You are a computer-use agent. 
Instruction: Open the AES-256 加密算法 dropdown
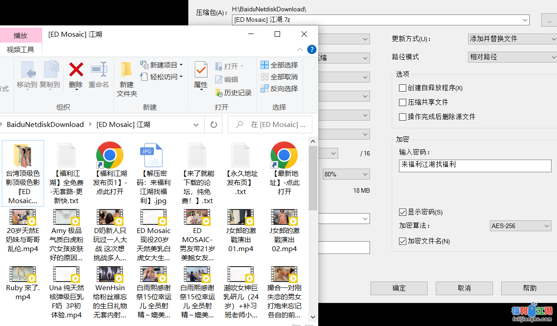pyautogui.click(x=520, y=226)
